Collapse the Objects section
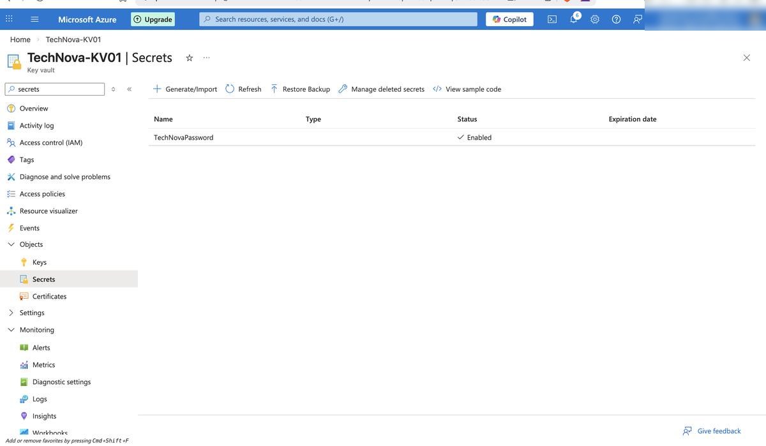The width and height of the screenshot is (766, 446). tap(11, 244)
